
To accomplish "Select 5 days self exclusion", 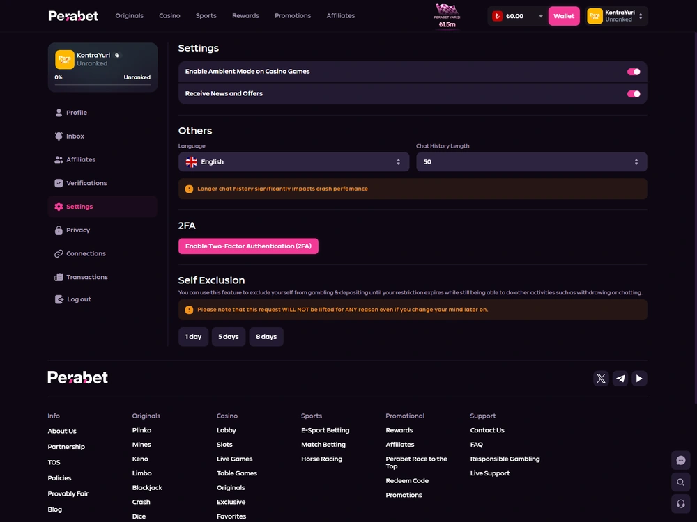I will [229, 336].
